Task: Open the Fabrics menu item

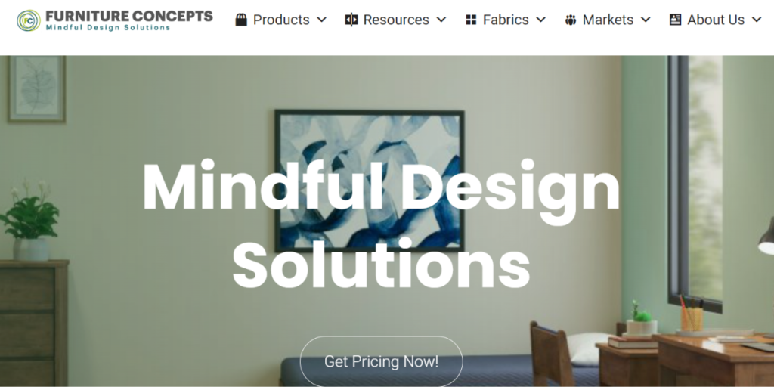Action: (x=506, y=20)
